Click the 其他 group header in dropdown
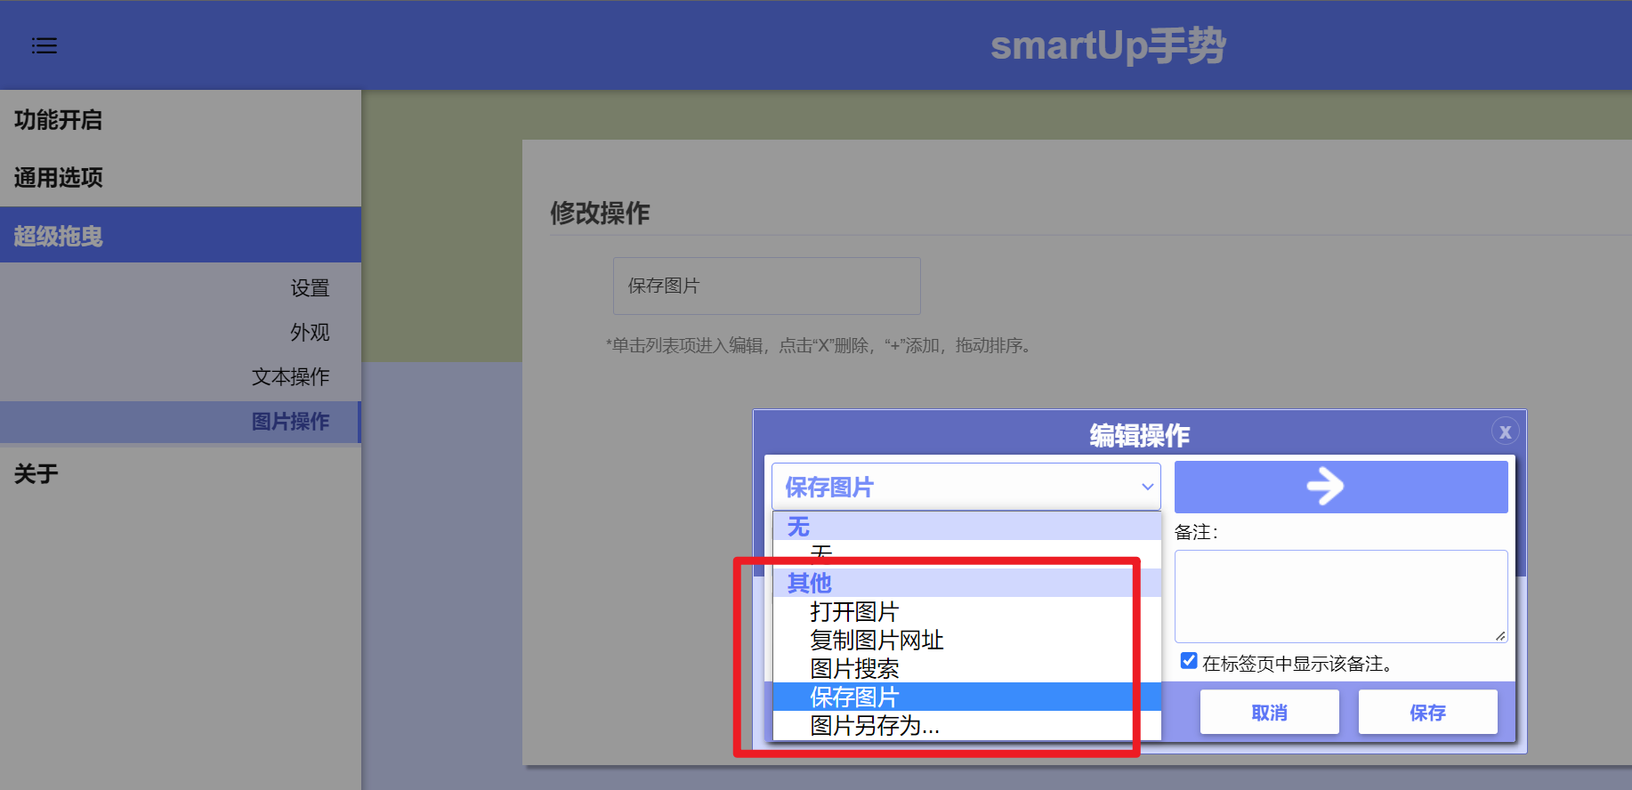 click(x=967, y=583)
